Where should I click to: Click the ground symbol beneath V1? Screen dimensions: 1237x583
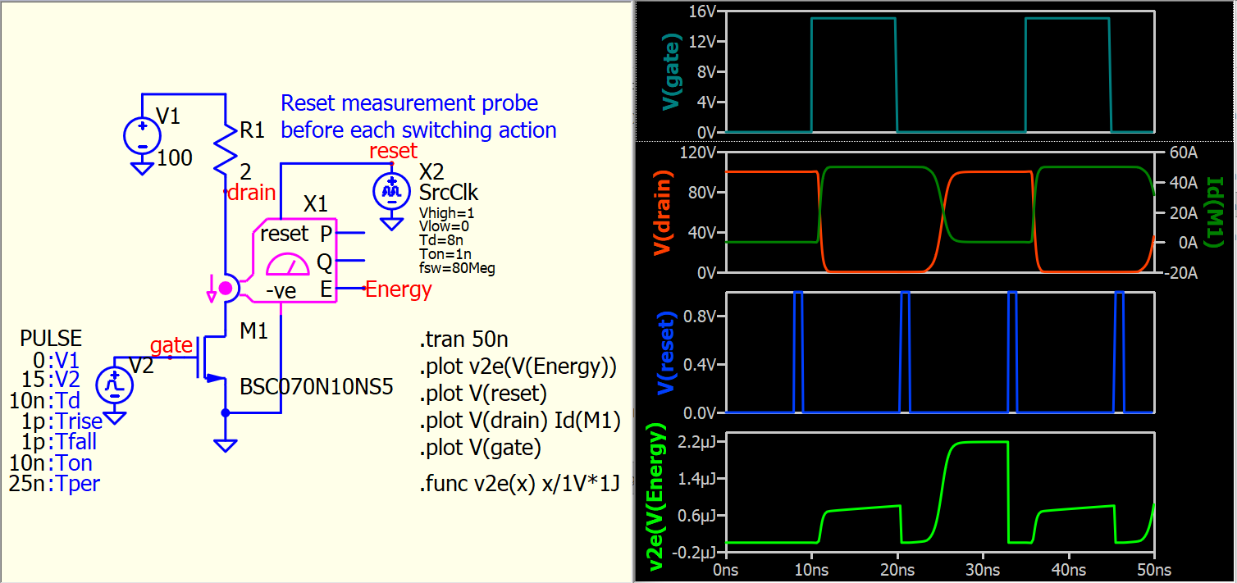[142, 168]
